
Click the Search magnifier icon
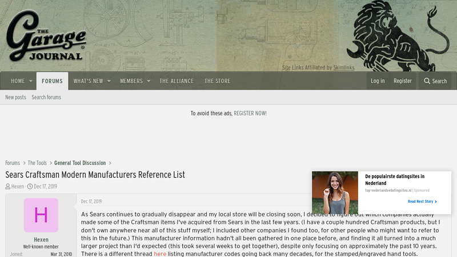[427, 81]
